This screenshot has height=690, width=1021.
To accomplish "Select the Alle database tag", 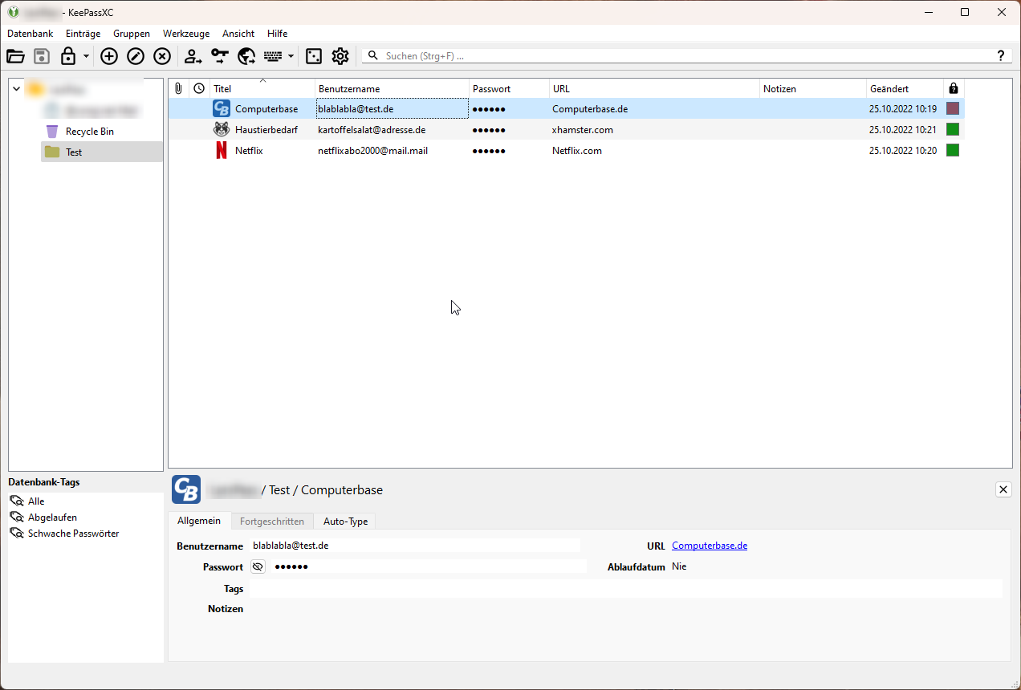I will pyautogui.click(x=36, y=501).
